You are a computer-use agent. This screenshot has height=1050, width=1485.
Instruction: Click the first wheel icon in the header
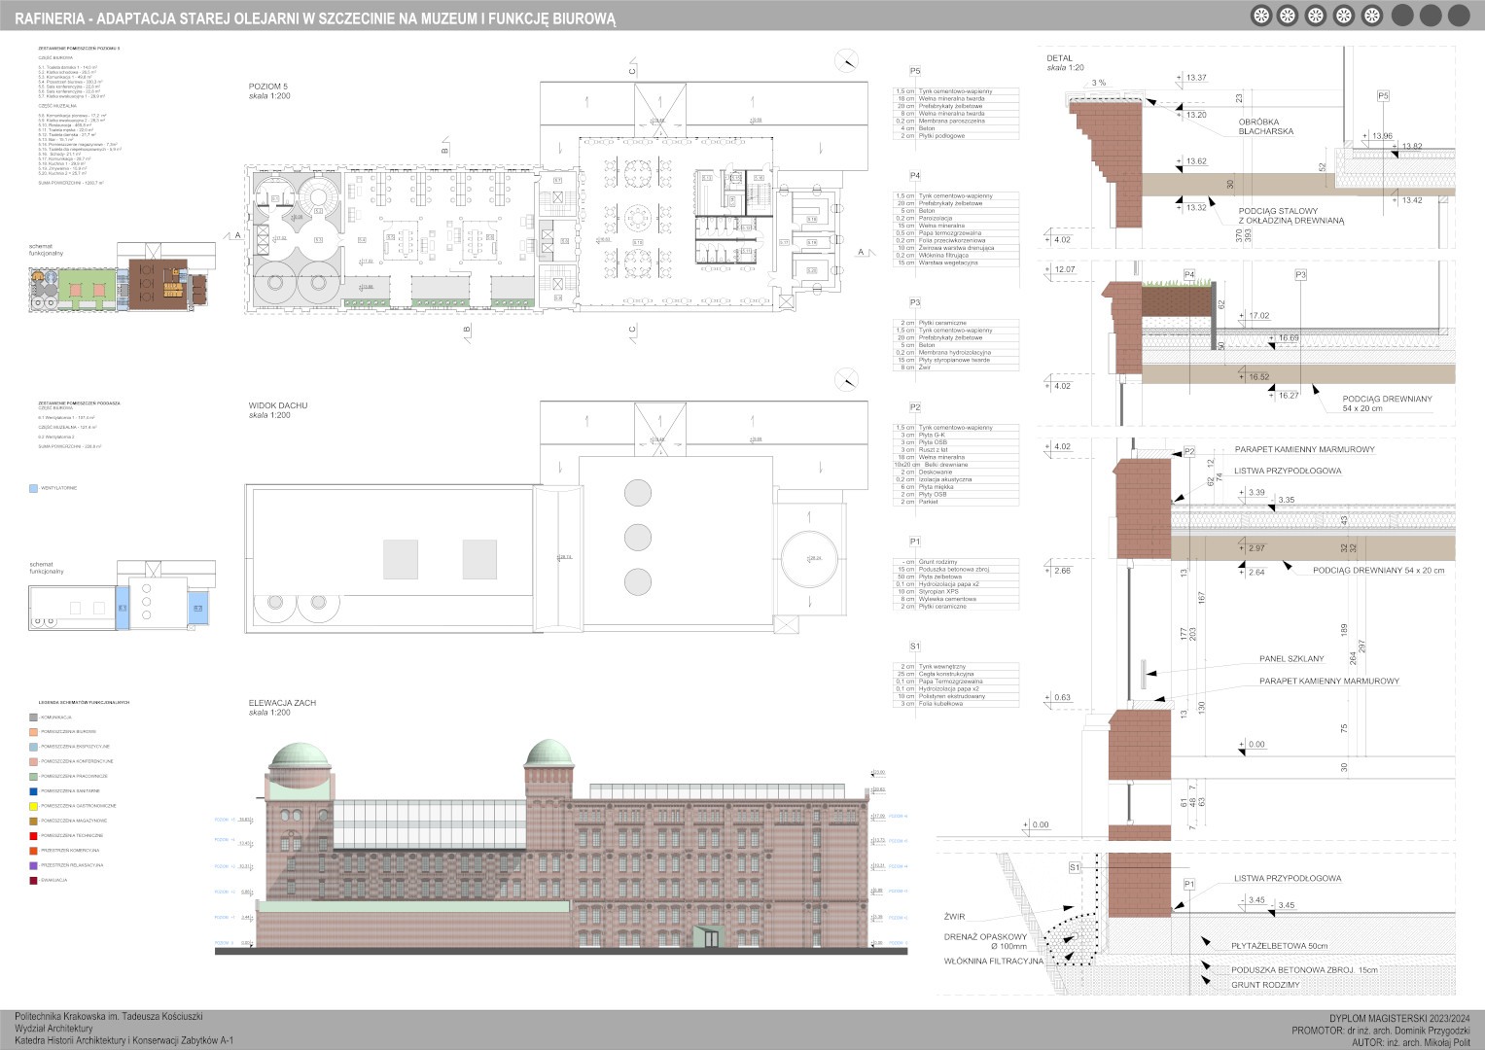[x=1260, y=16]
